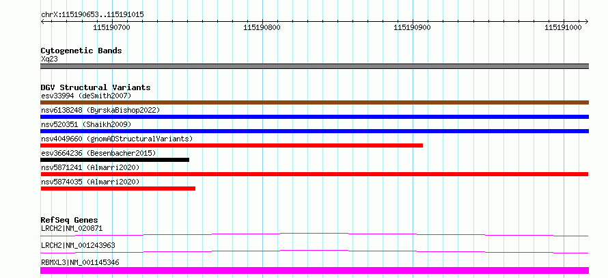608x278 pixels.
Task: Select variant label nsv5871241 (Almarri2020)
Action: coord(90,167)
